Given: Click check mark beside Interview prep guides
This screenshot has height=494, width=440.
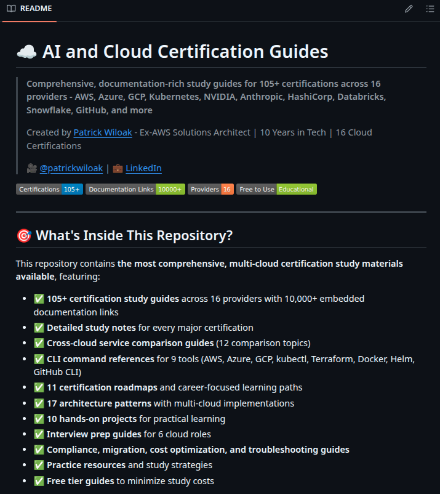Looking at the screenshot, I should click(39, 434).
